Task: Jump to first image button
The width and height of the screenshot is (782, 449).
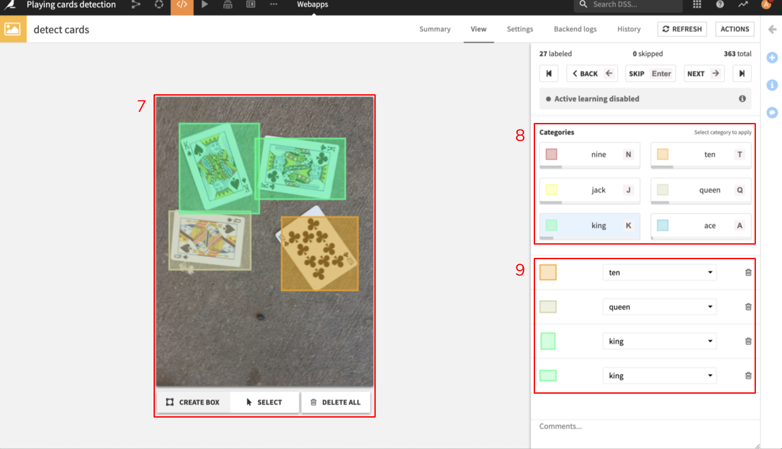Action: pos(549,73)
